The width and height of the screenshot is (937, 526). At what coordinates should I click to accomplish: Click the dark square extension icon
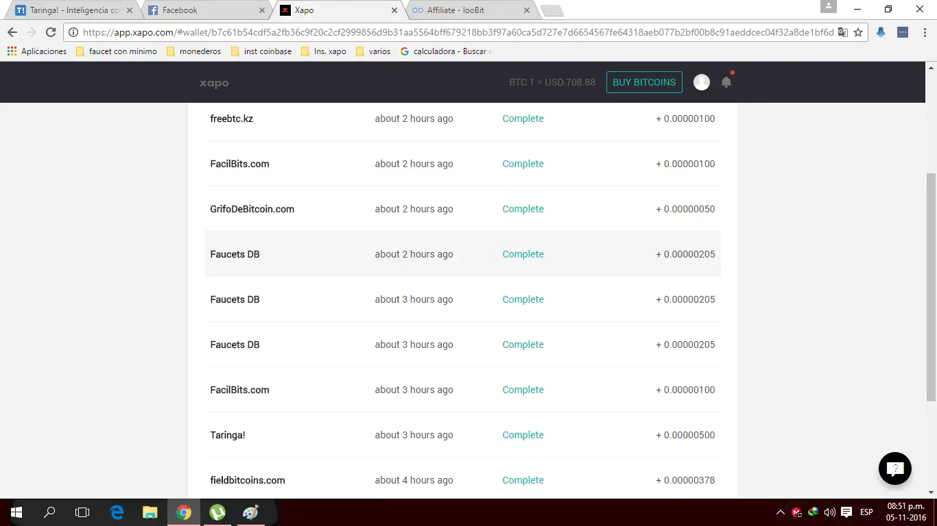(903, 32)
